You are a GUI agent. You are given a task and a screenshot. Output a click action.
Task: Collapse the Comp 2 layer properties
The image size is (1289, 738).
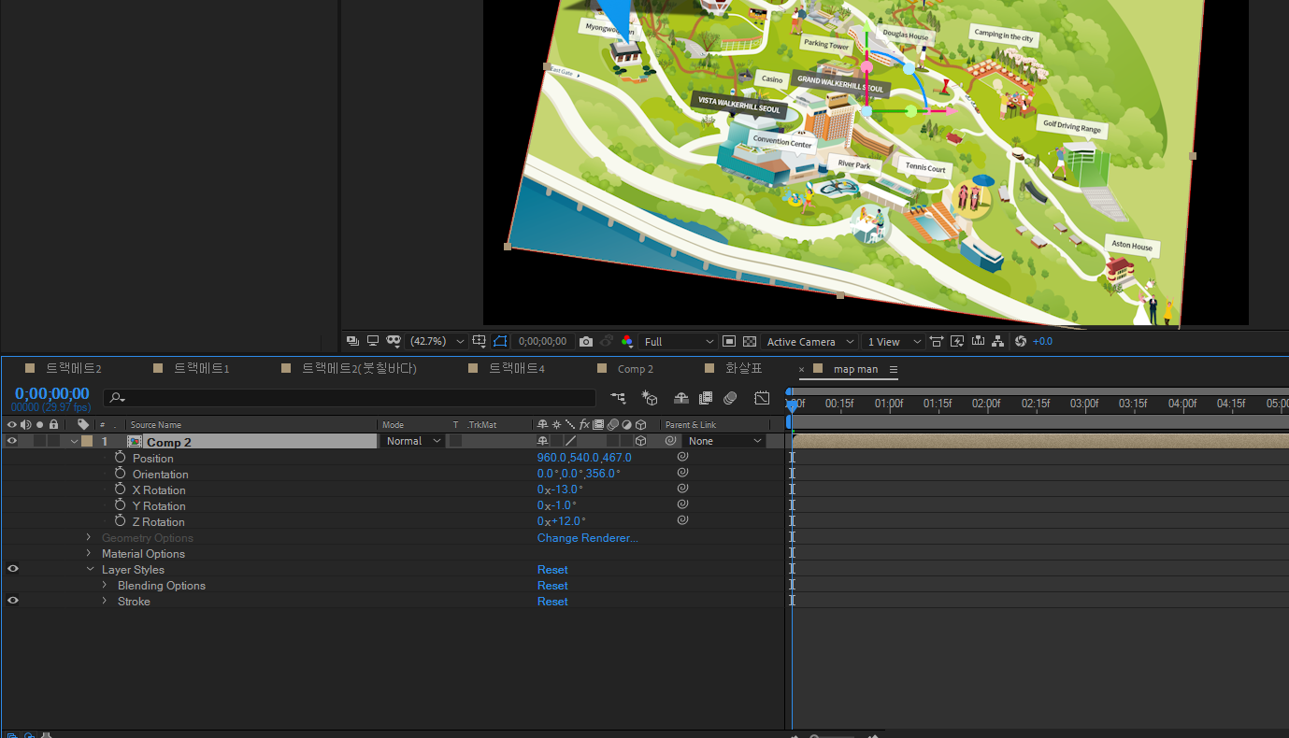coord(74,442)
